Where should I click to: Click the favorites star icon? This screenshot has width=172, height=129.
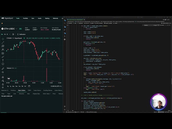pyautogui.click(x=2, y=23)
